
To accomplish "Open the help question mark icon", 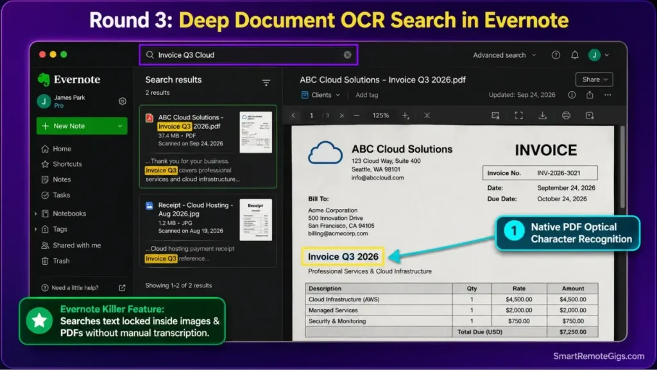I will [556, 55].
